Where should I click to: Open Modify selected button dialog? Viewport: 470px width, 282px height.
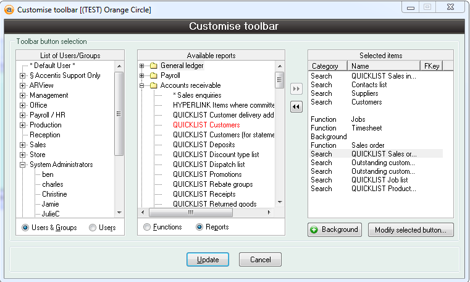[411, 230]
